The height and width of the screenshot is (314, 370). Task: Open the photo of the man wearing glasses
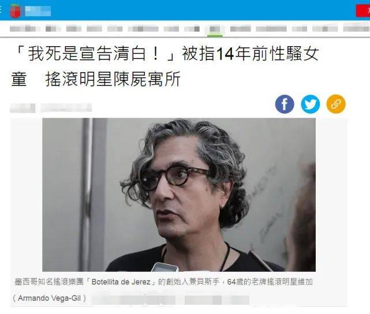pos(179,195)
